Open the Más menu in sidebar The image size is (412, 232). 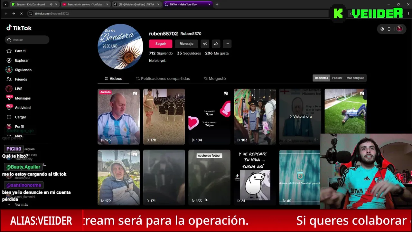click(x=14, y=136)
